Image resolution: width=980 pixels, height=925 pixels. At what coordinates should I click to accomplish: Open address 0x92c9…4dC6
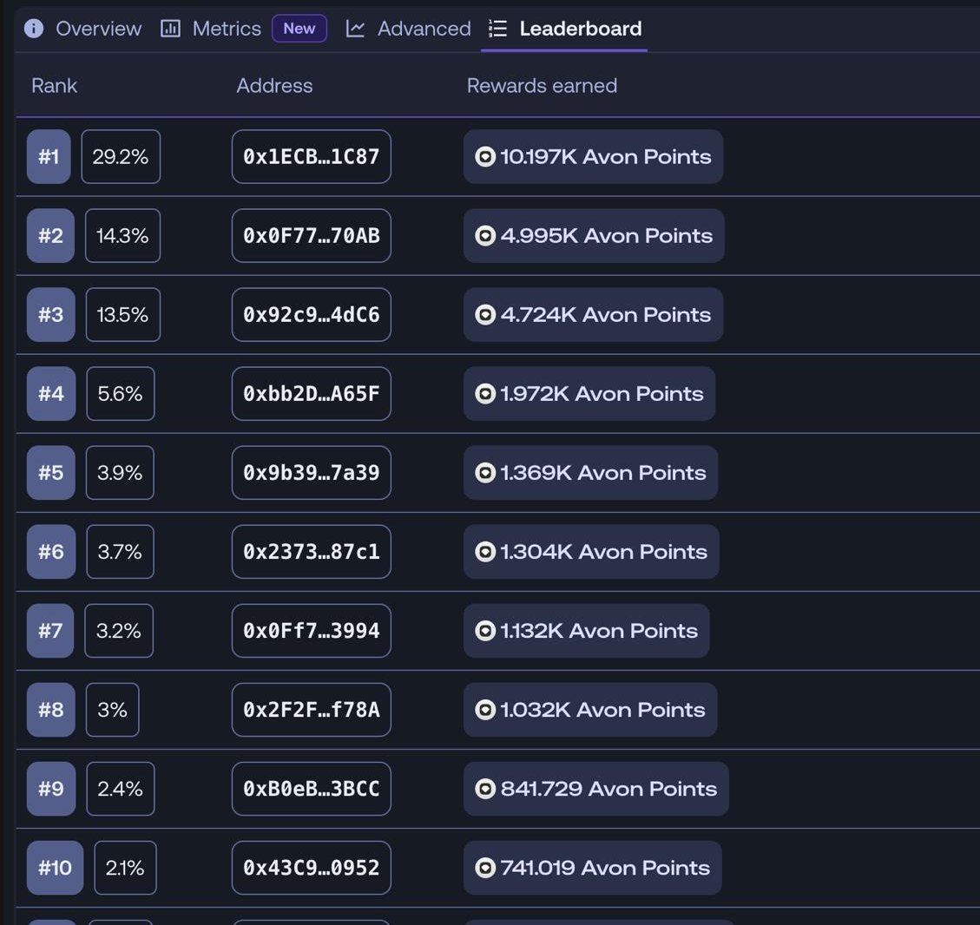pos(312,315)
